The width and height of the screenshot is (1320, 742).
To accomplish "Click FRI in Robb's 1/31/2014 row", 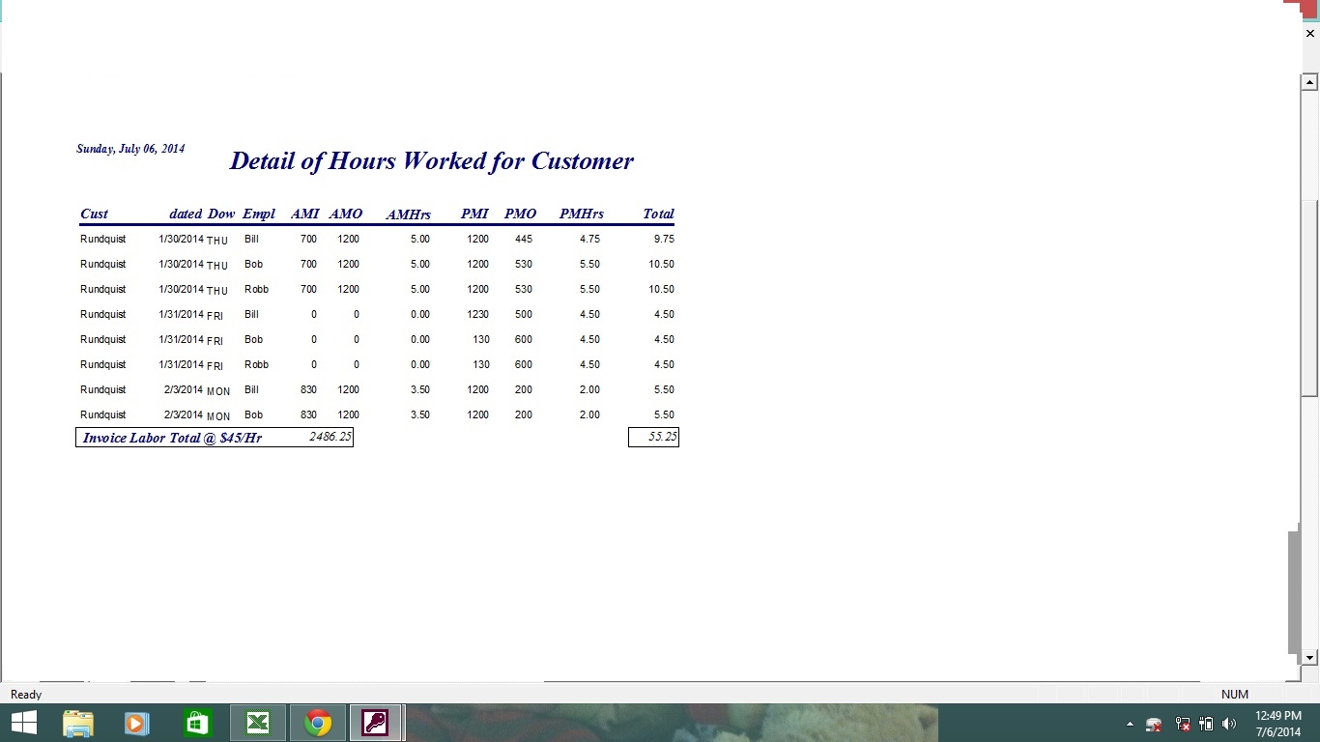I will pyautogui.click(x=215, y=367).
